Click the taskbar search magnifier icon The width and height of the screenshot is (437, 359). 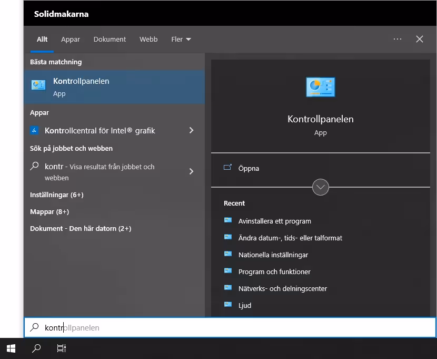click(36, 348)
